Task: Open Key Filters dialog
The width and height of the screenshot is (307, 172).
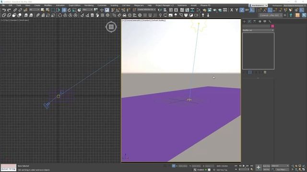Action: pyautogui.click(x=282, y=170)
